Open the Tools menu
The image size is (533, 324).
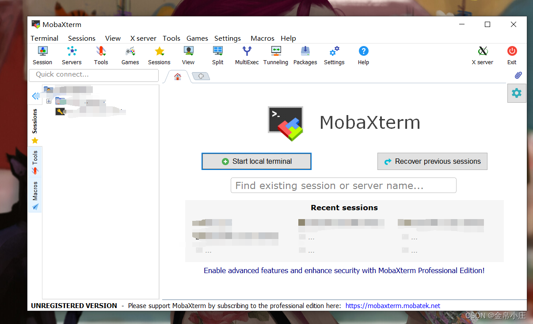click(x=171, y=39)
